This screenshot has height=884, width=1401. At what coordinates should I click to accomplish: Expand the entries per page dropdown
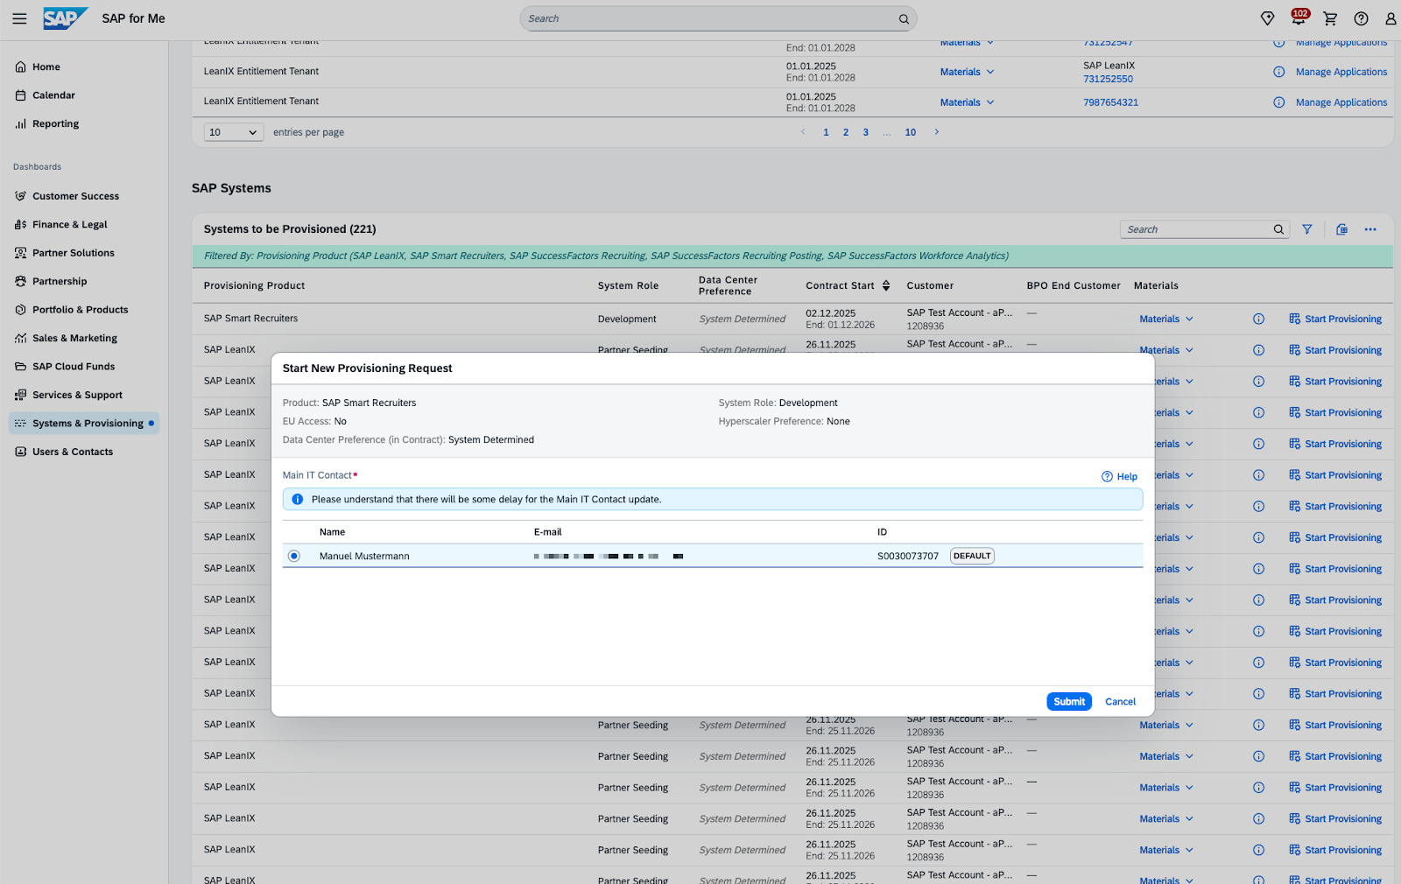[233, 132]
